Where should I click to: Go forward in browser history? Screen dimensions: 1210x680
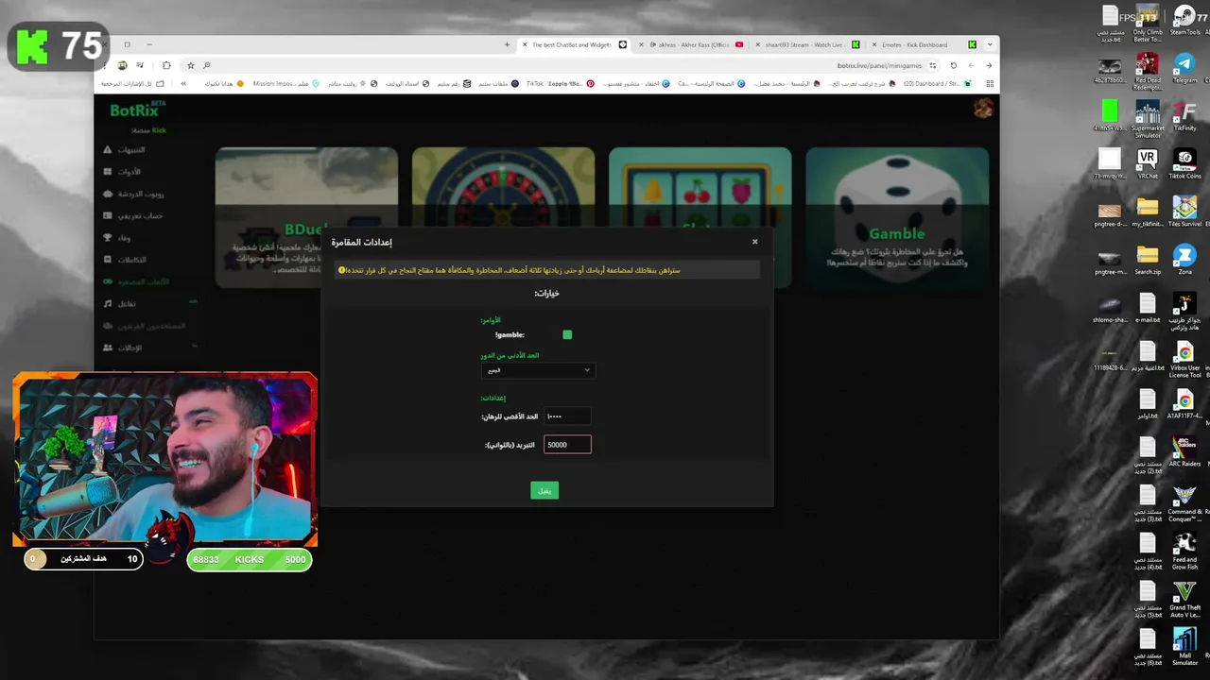(971, 65)
